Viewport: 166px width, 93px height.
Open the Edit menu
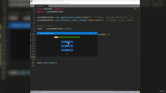[34, 3]
